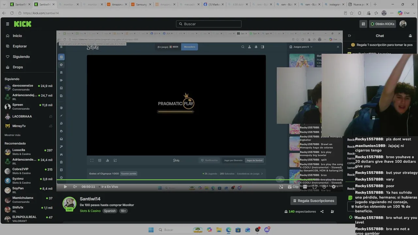Open Microsoft Edge from the taskbar

(x=229, y=230)
